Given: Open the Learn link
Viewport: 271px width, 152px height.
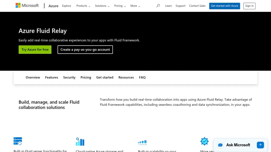Looking at the screenshot, I should [169, 6].
